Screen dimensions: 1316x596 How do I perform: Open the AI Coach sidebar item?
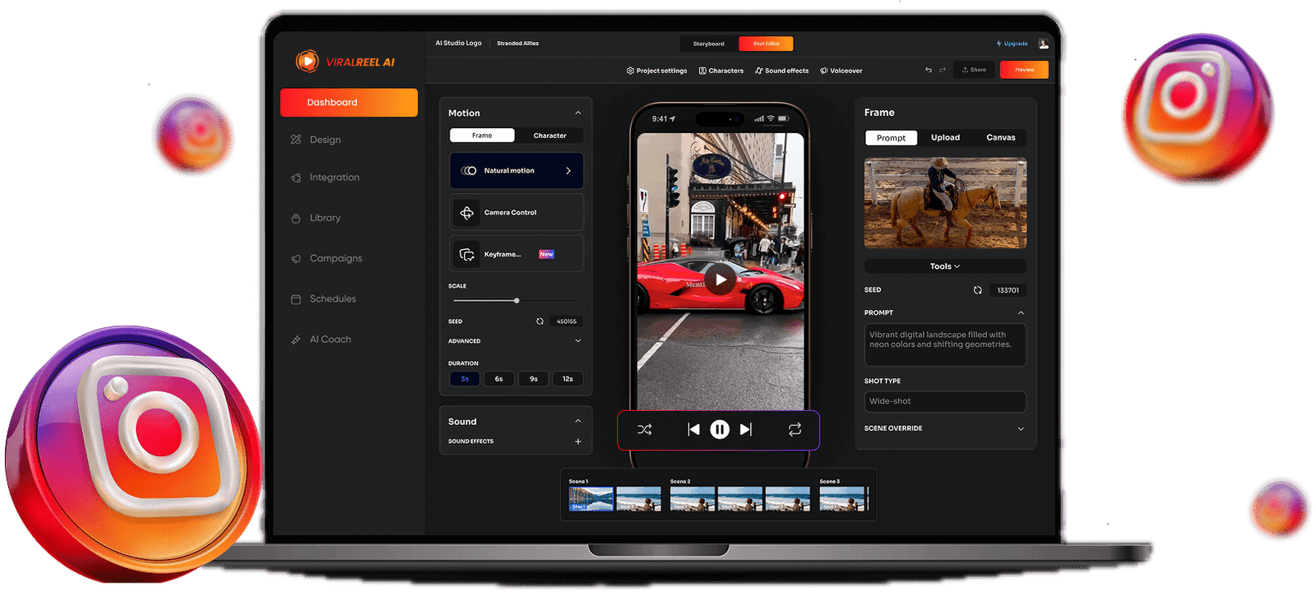(x=321, y=340)
